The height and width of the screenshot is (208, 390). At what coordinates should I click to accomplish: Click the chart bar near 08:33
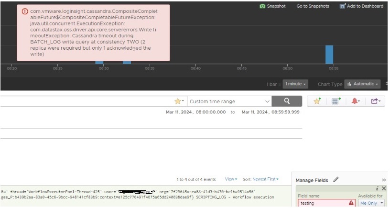coord(127,63)
